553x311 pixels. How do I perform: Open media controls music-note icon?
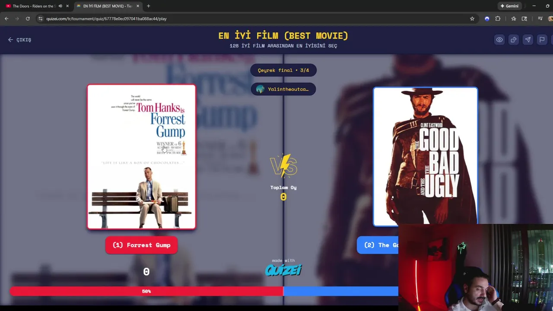(x=540, y=19)
